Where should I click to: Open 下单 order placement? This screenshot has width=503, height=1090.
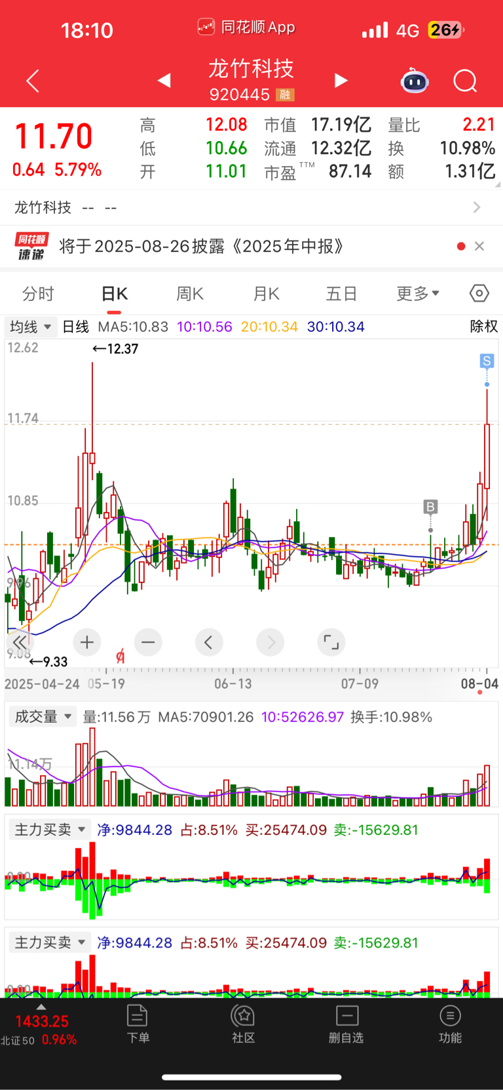(x=138, y=1024)
